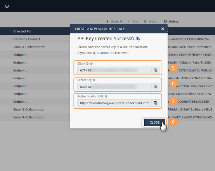Click the Authentication URL info icon
215x171 pixels.
click(x=106, y=96)
